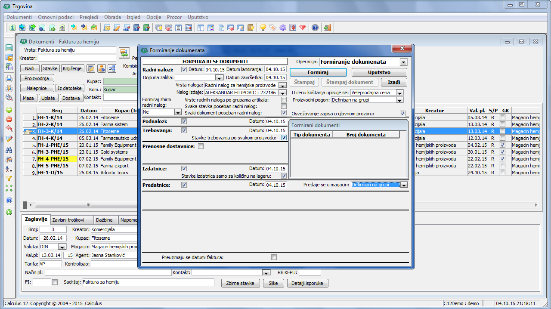Expand the 'Proizvodni pogon' dropdown
Screen dimensions: 551x309
tap(399, 100)
